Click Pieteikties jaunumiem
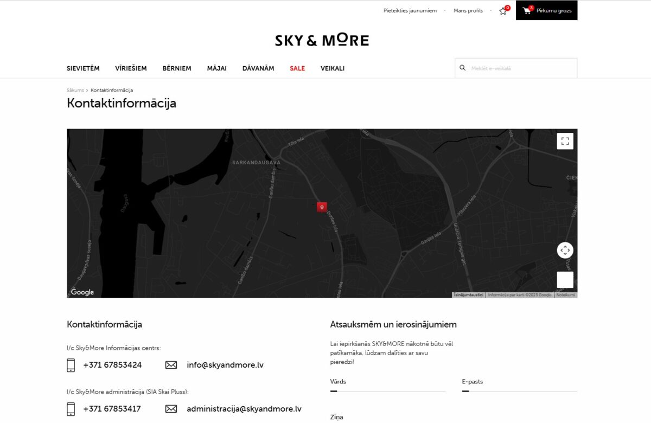The width and height of the screenshot is (651, 423). pos(410,10)
